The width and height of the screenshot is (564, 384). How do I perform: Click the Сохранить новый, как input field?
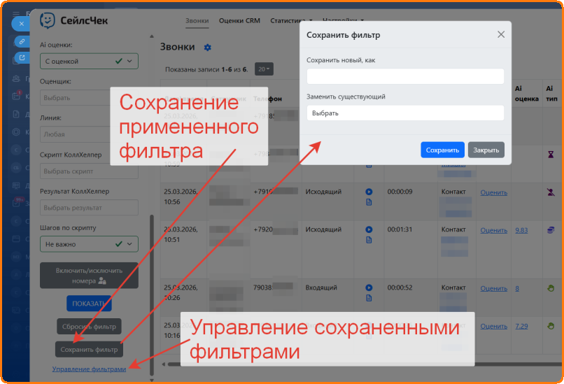[x=405, y=76]
